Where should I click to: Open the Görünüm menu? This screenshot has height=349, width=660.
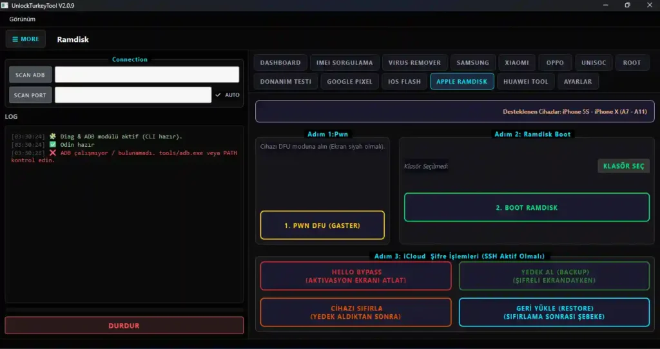(23, 19)
